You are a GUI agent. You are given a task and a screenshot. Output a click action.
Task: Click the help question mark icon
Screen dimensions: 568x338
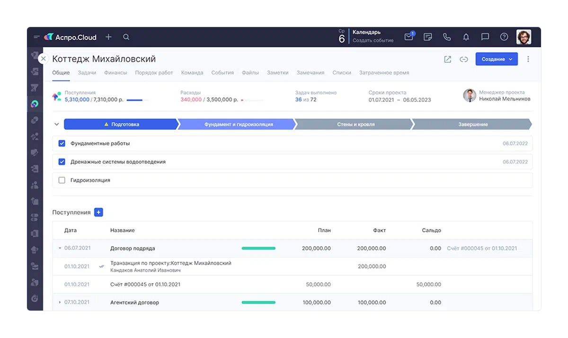point(504,37)
